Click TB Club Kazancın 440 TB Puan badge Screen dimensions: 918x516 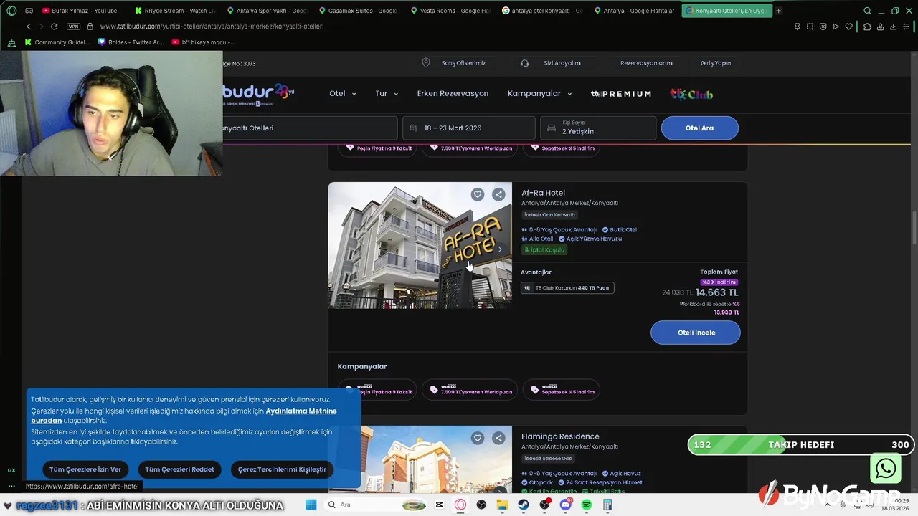[x=567, y=288]
